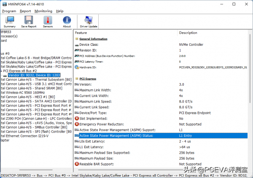Open the Sensors thermometer icon
This screenshot has width=253, height=178.
click(x=48, y=21)
